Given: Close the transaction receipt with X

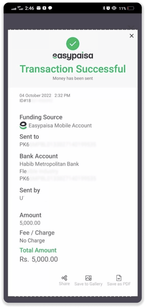Looking at the screenshot, I should coord(132,36).
